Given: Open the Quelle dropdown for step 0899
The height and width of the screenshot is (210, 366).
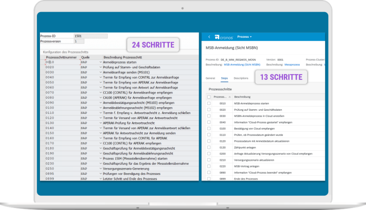Looking at the screenshot, I should coord(100,179).
